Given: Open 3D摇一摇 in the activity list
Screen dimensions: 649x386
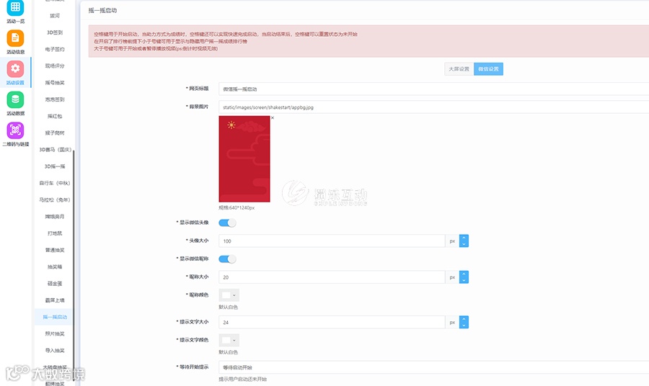Looking at the screenshot, I should (55, 166).
